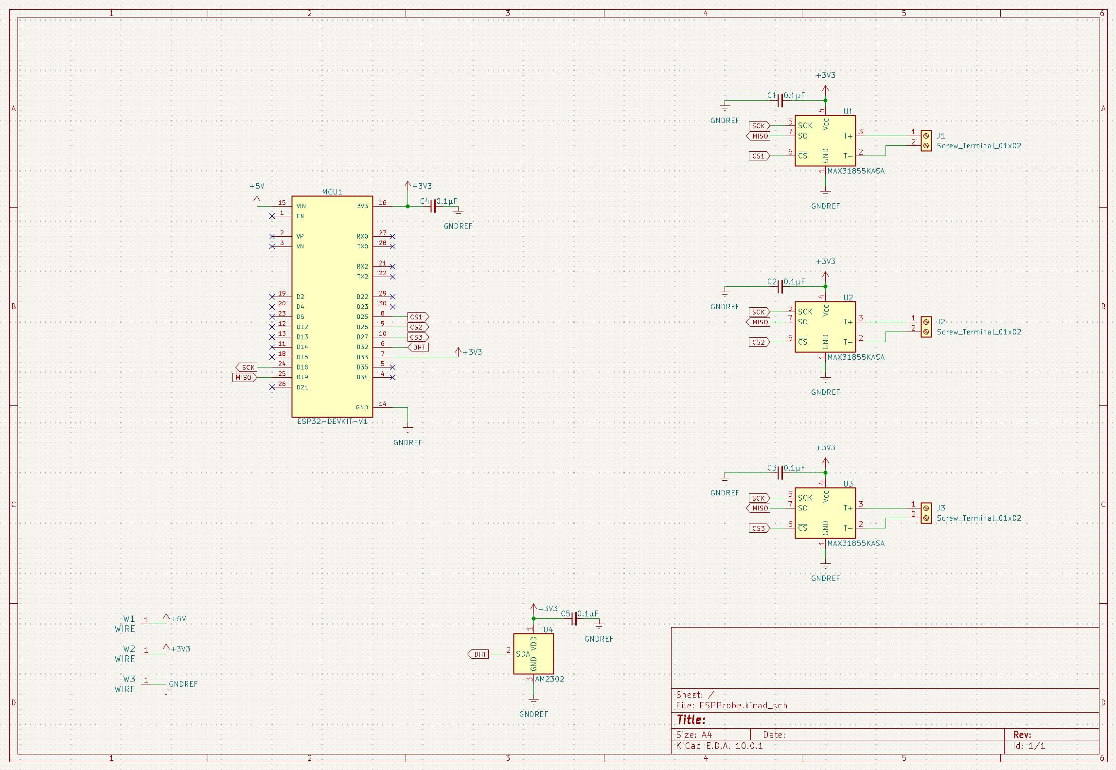Select the GNDREF symbol under MCU1 GND pin 14
The width and height of the screenshot is (1116, 770).
(407, 429)
